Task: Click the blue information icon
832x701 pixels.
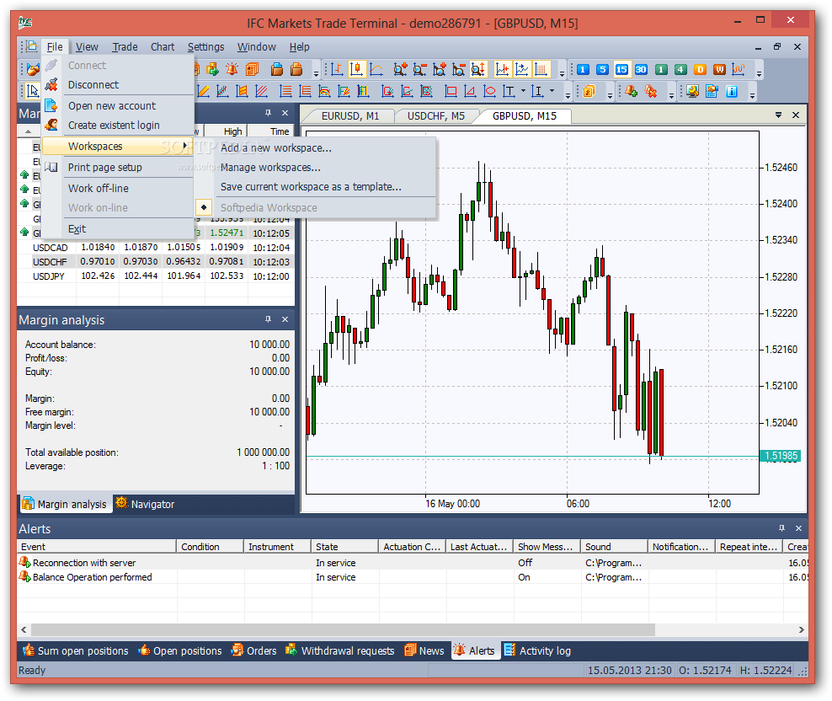Action: click(732, 91)
